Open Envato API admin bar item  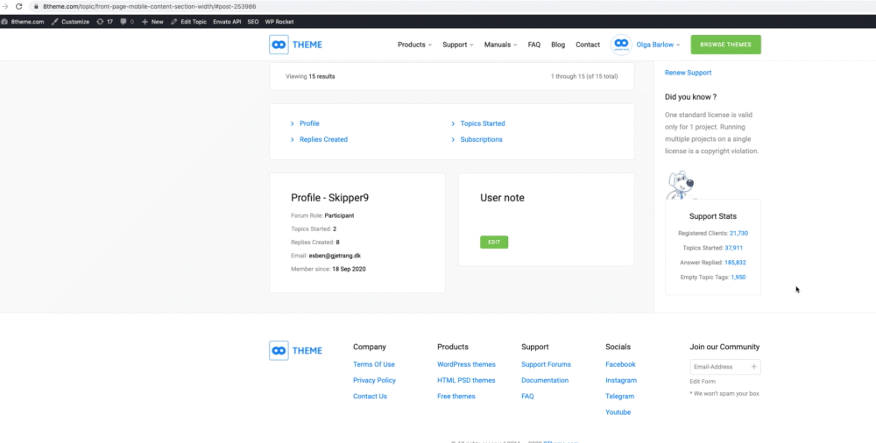(227, 22)
